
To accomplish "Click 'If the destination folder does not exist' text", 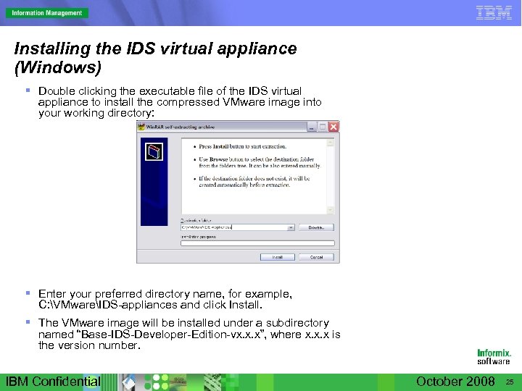I will point(254,182).
